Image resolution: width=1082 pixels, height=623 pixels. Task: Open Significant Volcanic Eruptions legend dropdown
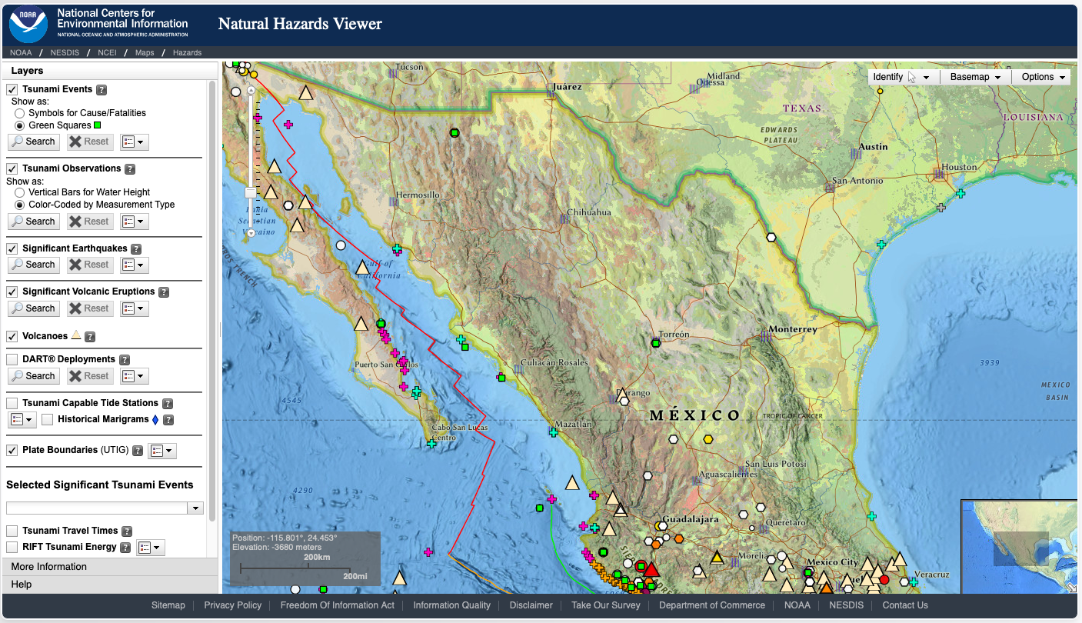[135, 308]
